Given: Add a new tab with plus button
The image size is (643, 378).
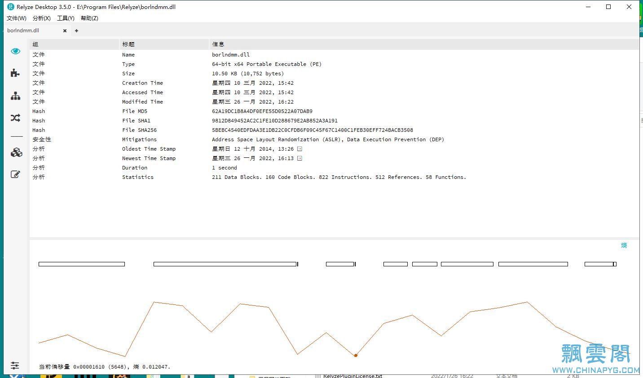Looking at the screenshot, I should click(x=76, y=31).
